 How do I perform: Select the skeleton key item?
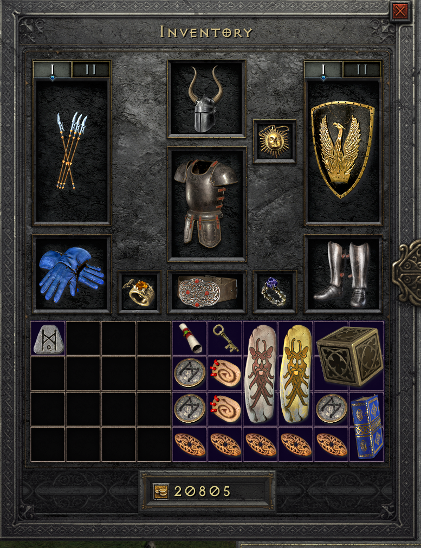point(226,338)
